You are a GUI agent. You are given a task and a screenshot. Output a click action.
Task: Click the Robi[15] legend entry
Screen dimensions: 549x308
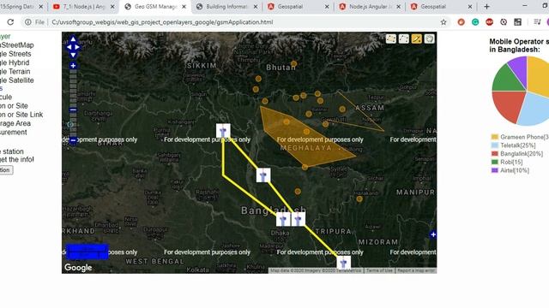click(x=507, y=162)
